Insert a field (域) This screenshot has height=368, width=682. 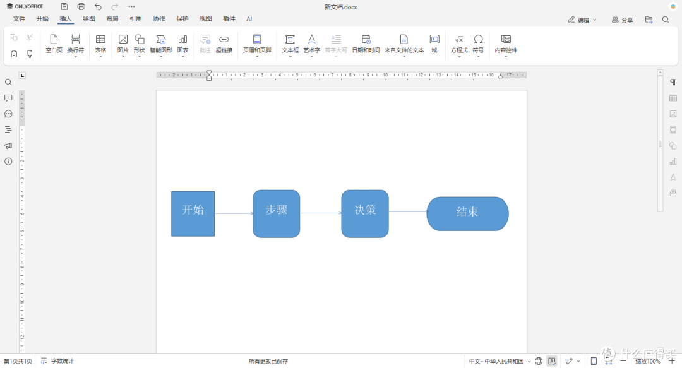[x=434, y=44]
